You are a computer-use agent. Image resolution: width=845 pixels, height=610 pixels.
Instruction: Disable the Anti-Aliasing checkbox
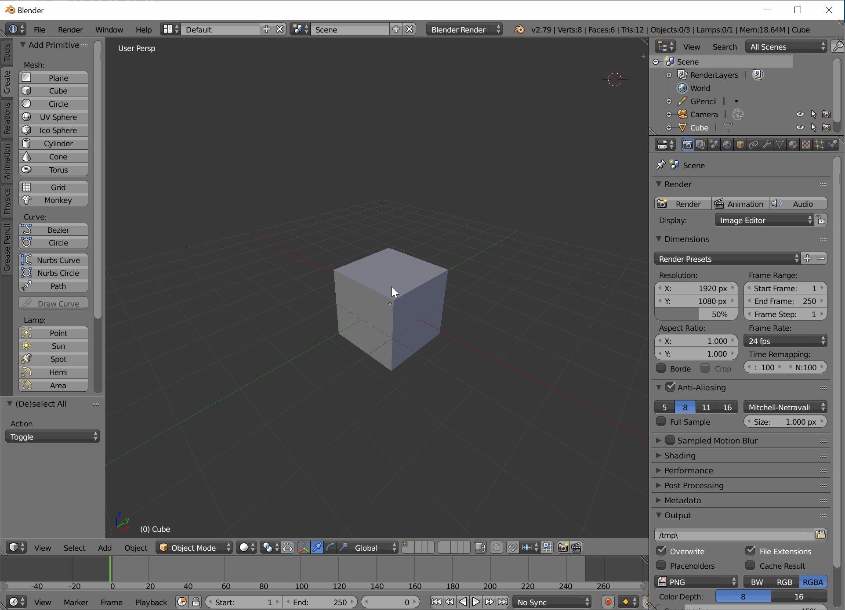click(670, 387)
